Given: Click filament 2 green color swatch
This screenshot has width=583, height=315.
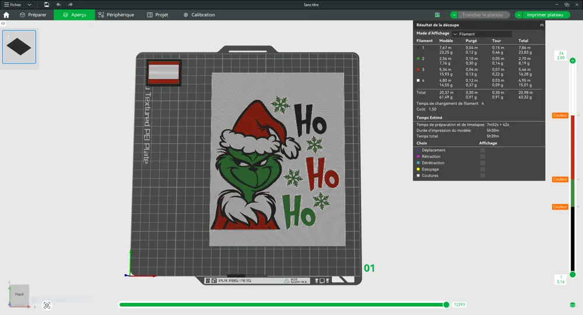Looking at the screenshot, I should pos(418,59).
